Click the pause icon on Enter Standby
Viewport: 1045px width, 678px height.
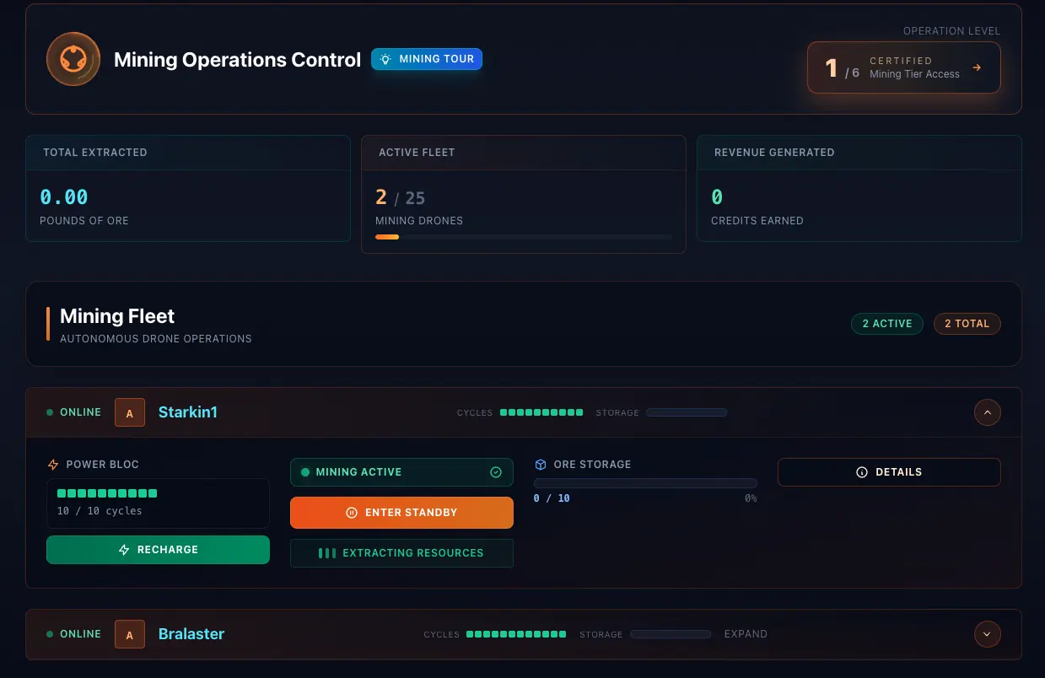tap(350, 512)
